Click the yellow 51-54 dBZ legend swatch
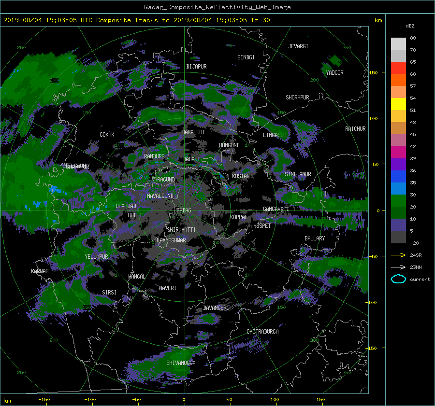 398,104
